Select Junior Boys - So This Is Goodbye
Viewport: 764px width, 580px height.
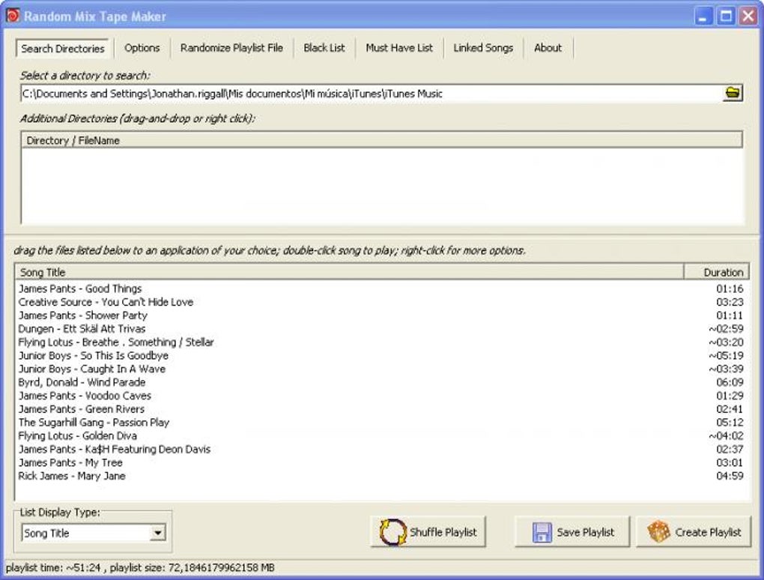tap(381, 356)
